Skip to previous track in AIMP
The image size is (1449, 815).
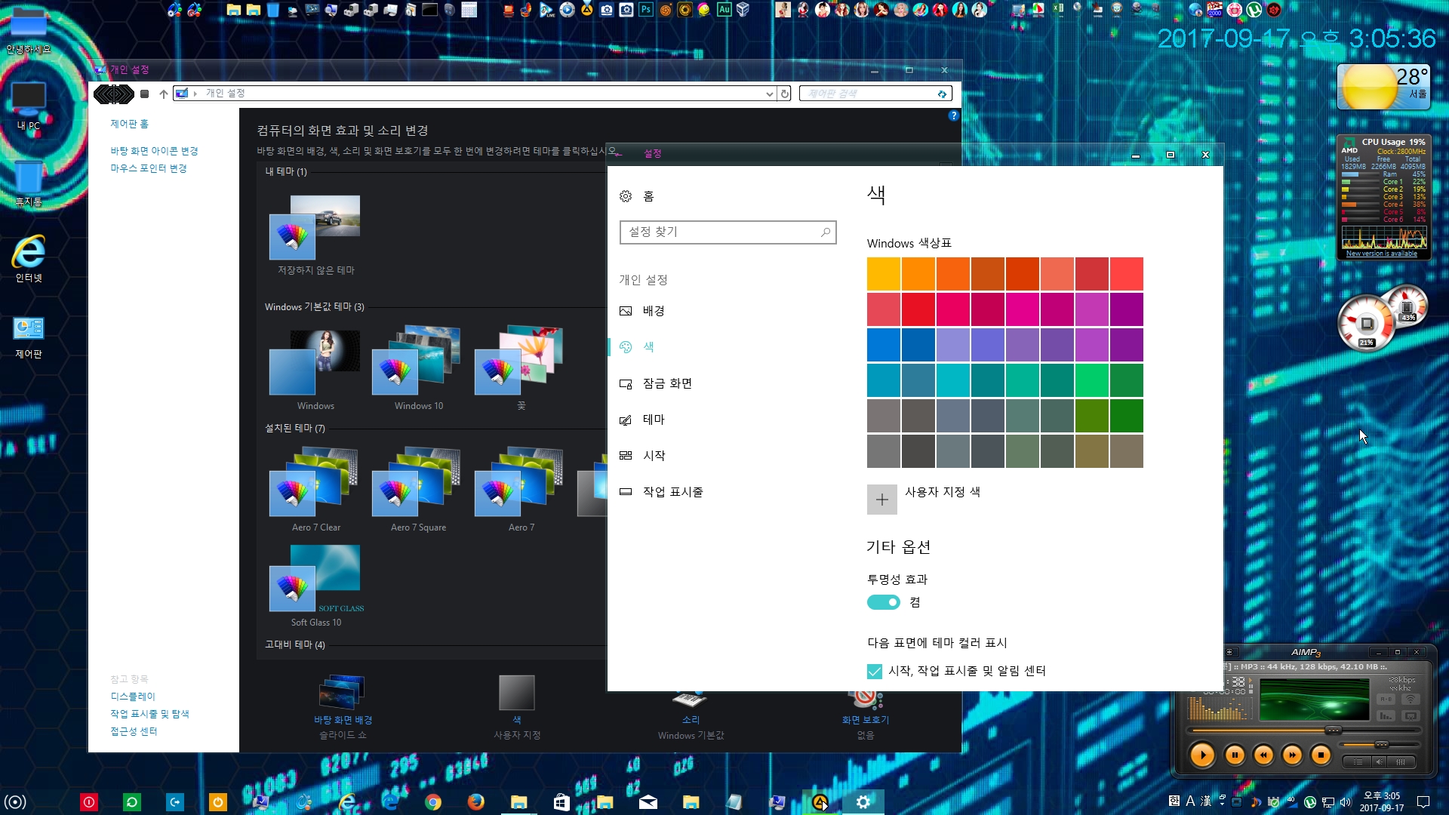[x=1263, y=755]
